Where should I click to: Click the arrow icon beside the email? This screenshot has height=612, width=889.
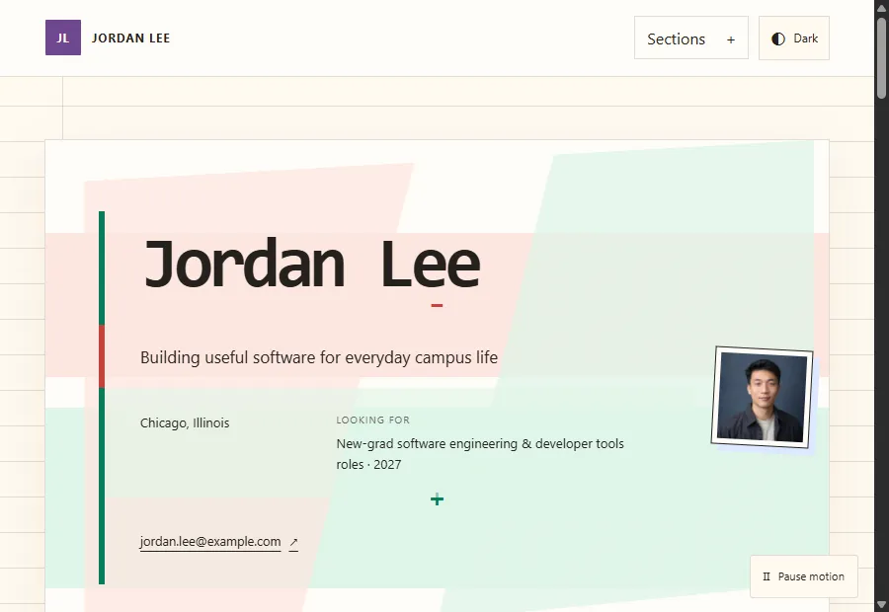pyautogui.click(x=293, y=543)
